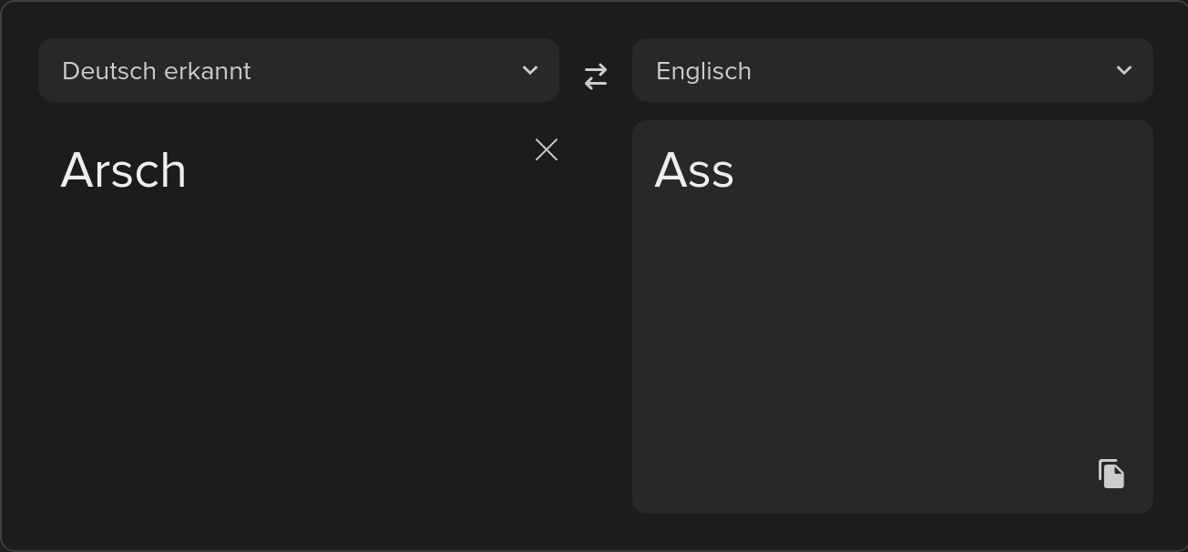Click the word "erkannt" in the source selector
The width and height of the screenshot is (1188, 552).
point(208,71)
